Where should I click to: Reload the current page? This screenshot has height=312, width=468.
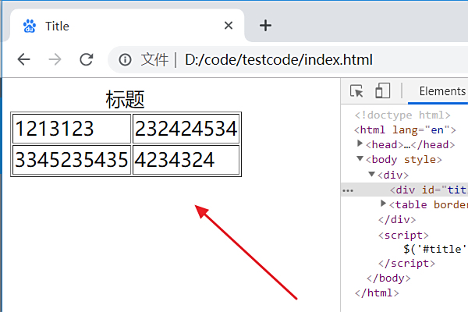click(x=87, y=59)
